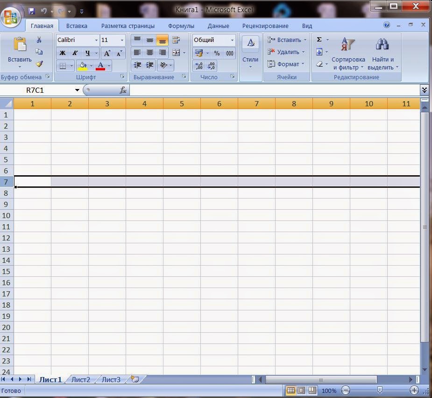Increase font size with the large A
The image size is (432, 398).
coord(107,53)
